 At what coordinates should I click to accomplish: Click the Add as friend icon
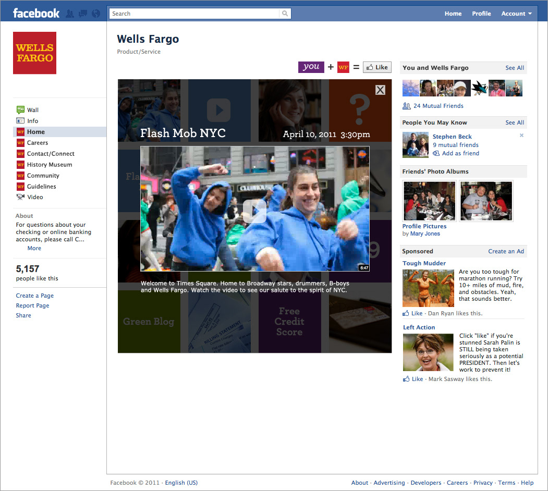436,153
